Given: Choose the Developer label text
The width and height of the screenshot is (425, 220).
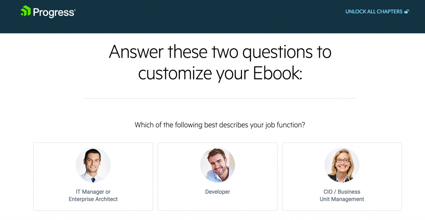Looking at the screenshot, I should [x=217, y=192].
